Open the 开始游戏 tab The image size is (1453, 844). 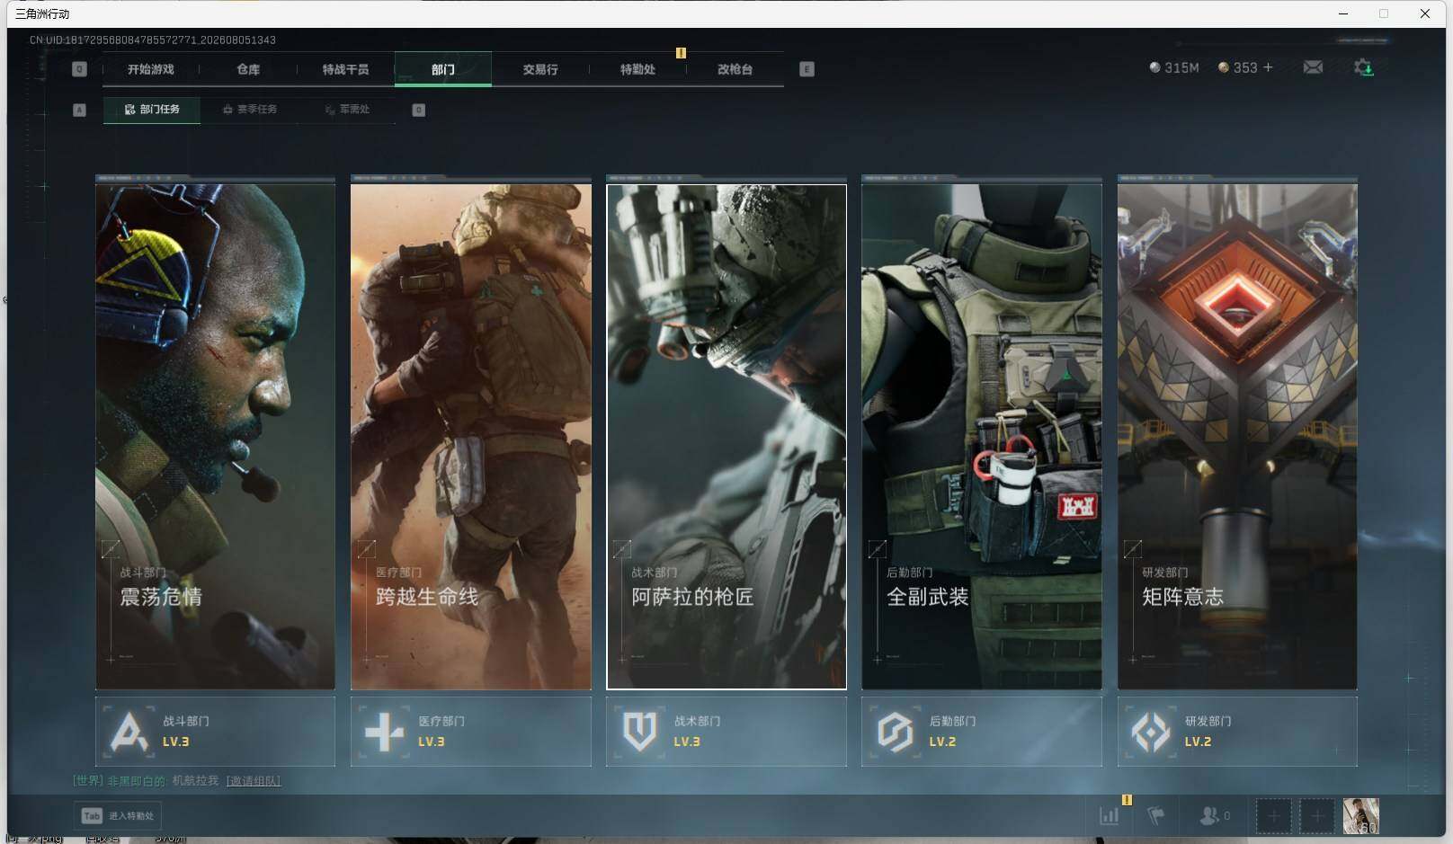click(x=150, y=69)
